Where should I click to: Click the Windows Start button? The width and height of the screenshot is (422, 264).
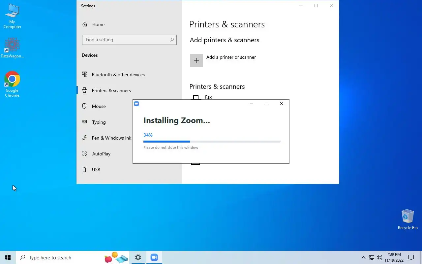(8, 257)
